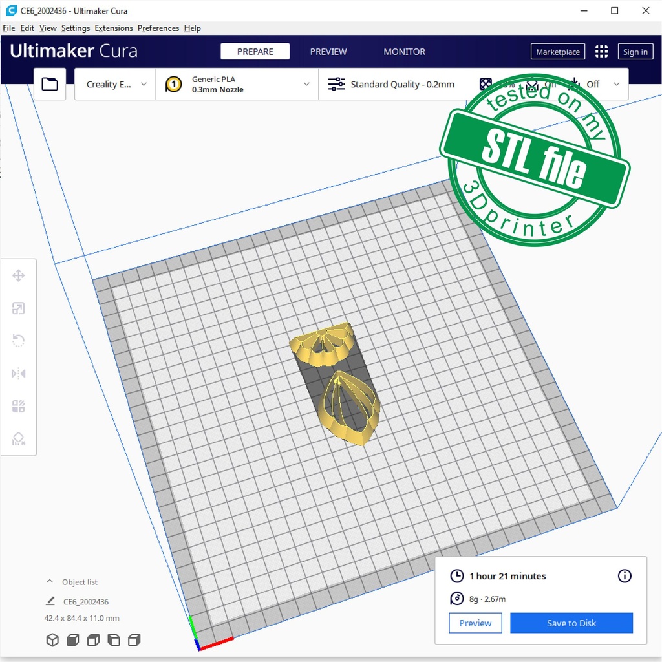Open the application switcher grid icon
This screenshot has height=662, width=662.
coord(601,52)
